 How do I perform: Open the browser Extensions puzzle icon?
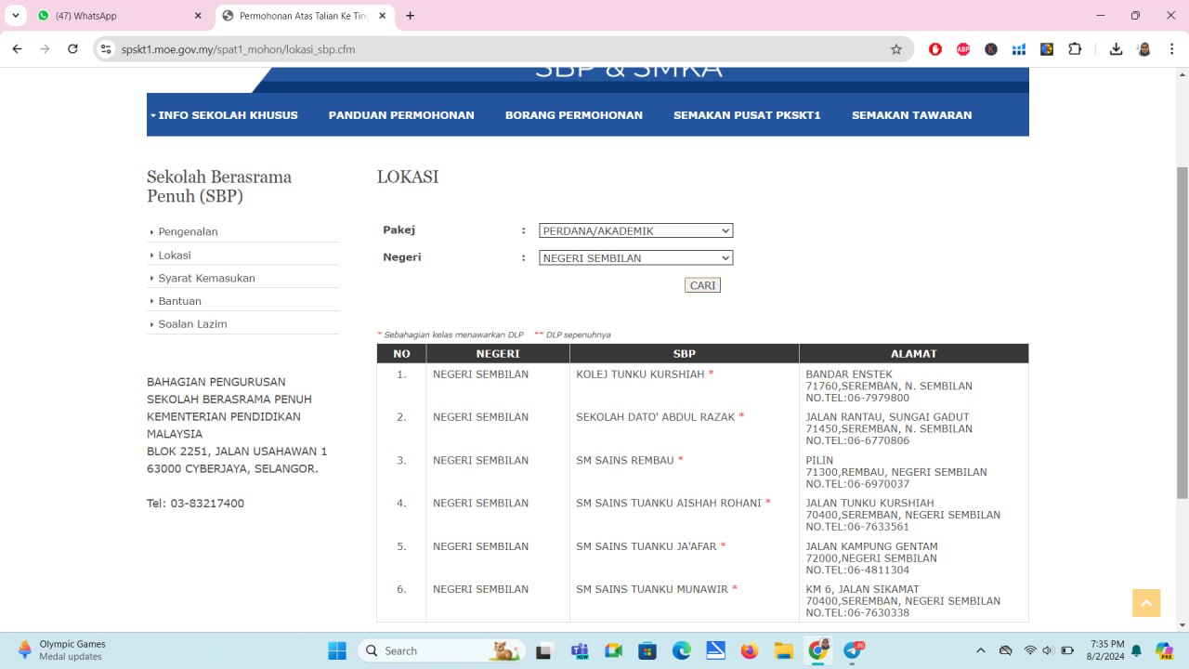[1075, 49]
